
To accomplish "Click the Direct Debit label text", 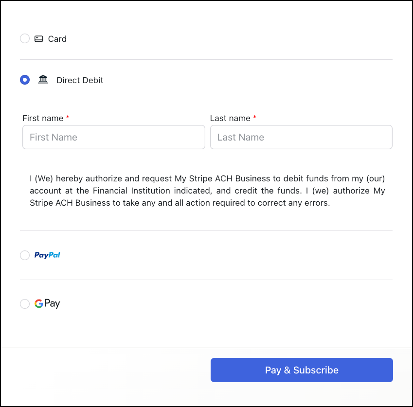I will point(80,80).
